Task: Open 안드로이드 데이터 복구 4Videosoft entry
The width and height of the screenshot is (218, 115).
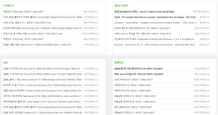Action: pos(154,39)
